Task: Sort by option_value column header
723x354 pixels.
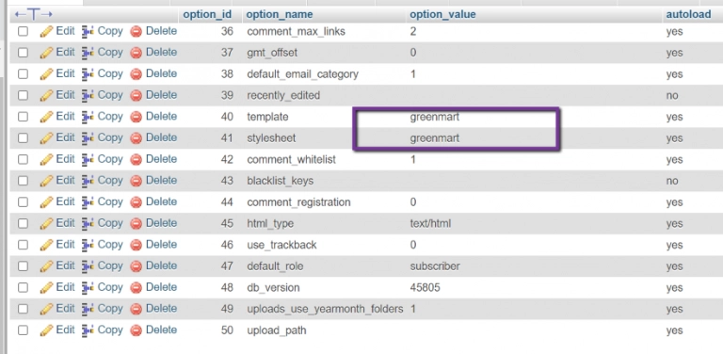Action: coord(442,14)
